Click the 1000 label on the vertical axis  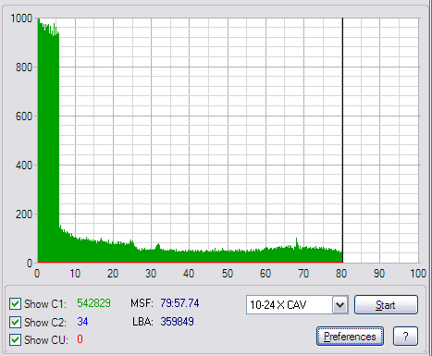tap(21, 18)
